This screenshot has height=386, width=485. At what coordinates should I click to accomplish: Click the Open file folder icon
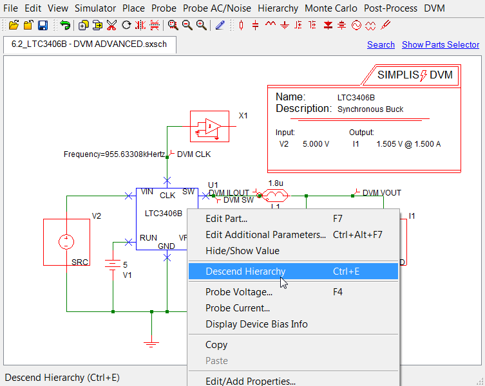point(14,25)
